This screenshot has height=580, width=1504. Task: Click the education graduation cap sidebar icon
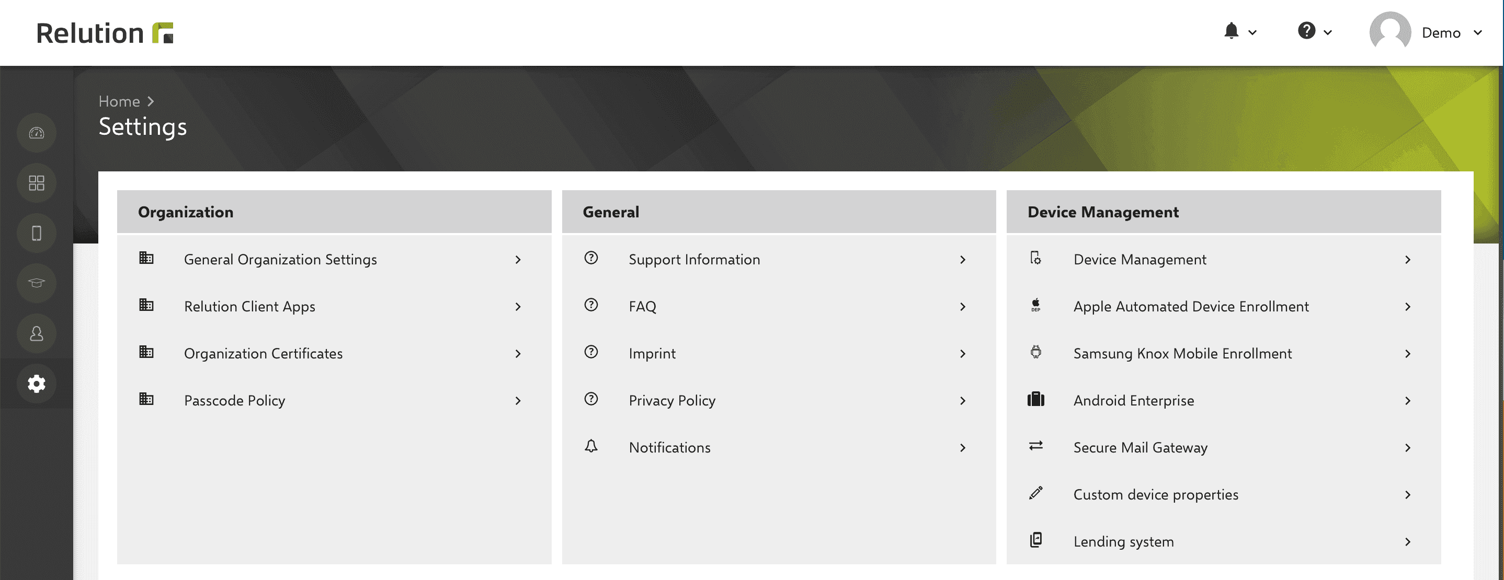pyautogui.click(x=36, y=283)
